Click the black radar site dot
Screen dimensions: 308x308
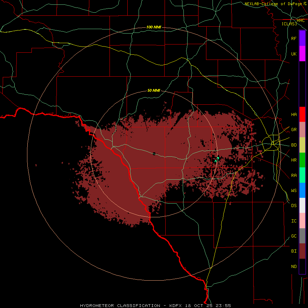[154, 154]
